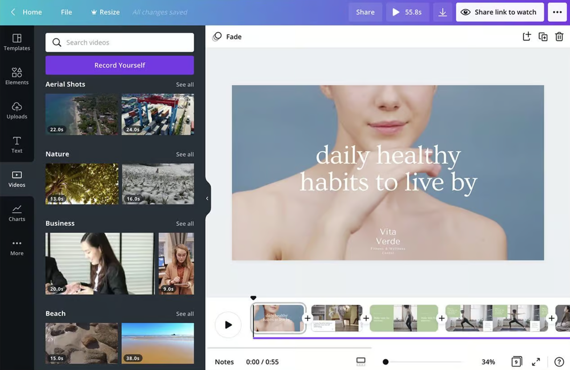Viewport: 570px width, 370px height.
Task: Enter fullscreen with the expand arrows icon
Action: coord(536,362)
